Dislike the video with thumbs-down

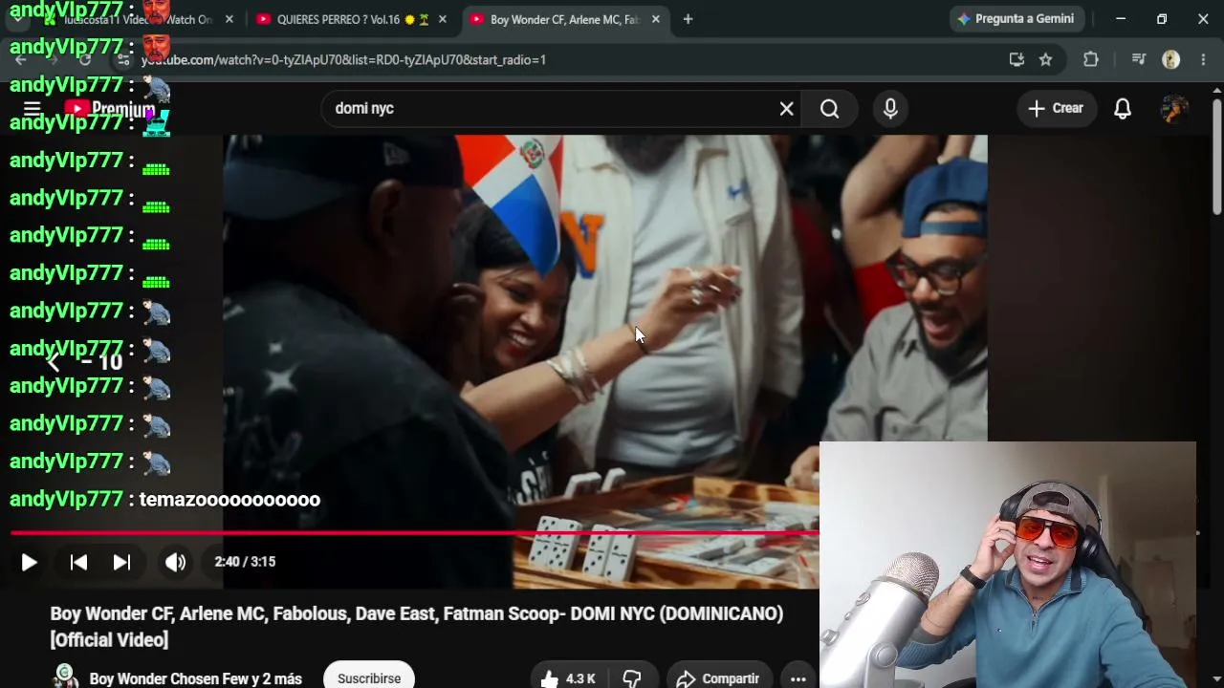631,677
